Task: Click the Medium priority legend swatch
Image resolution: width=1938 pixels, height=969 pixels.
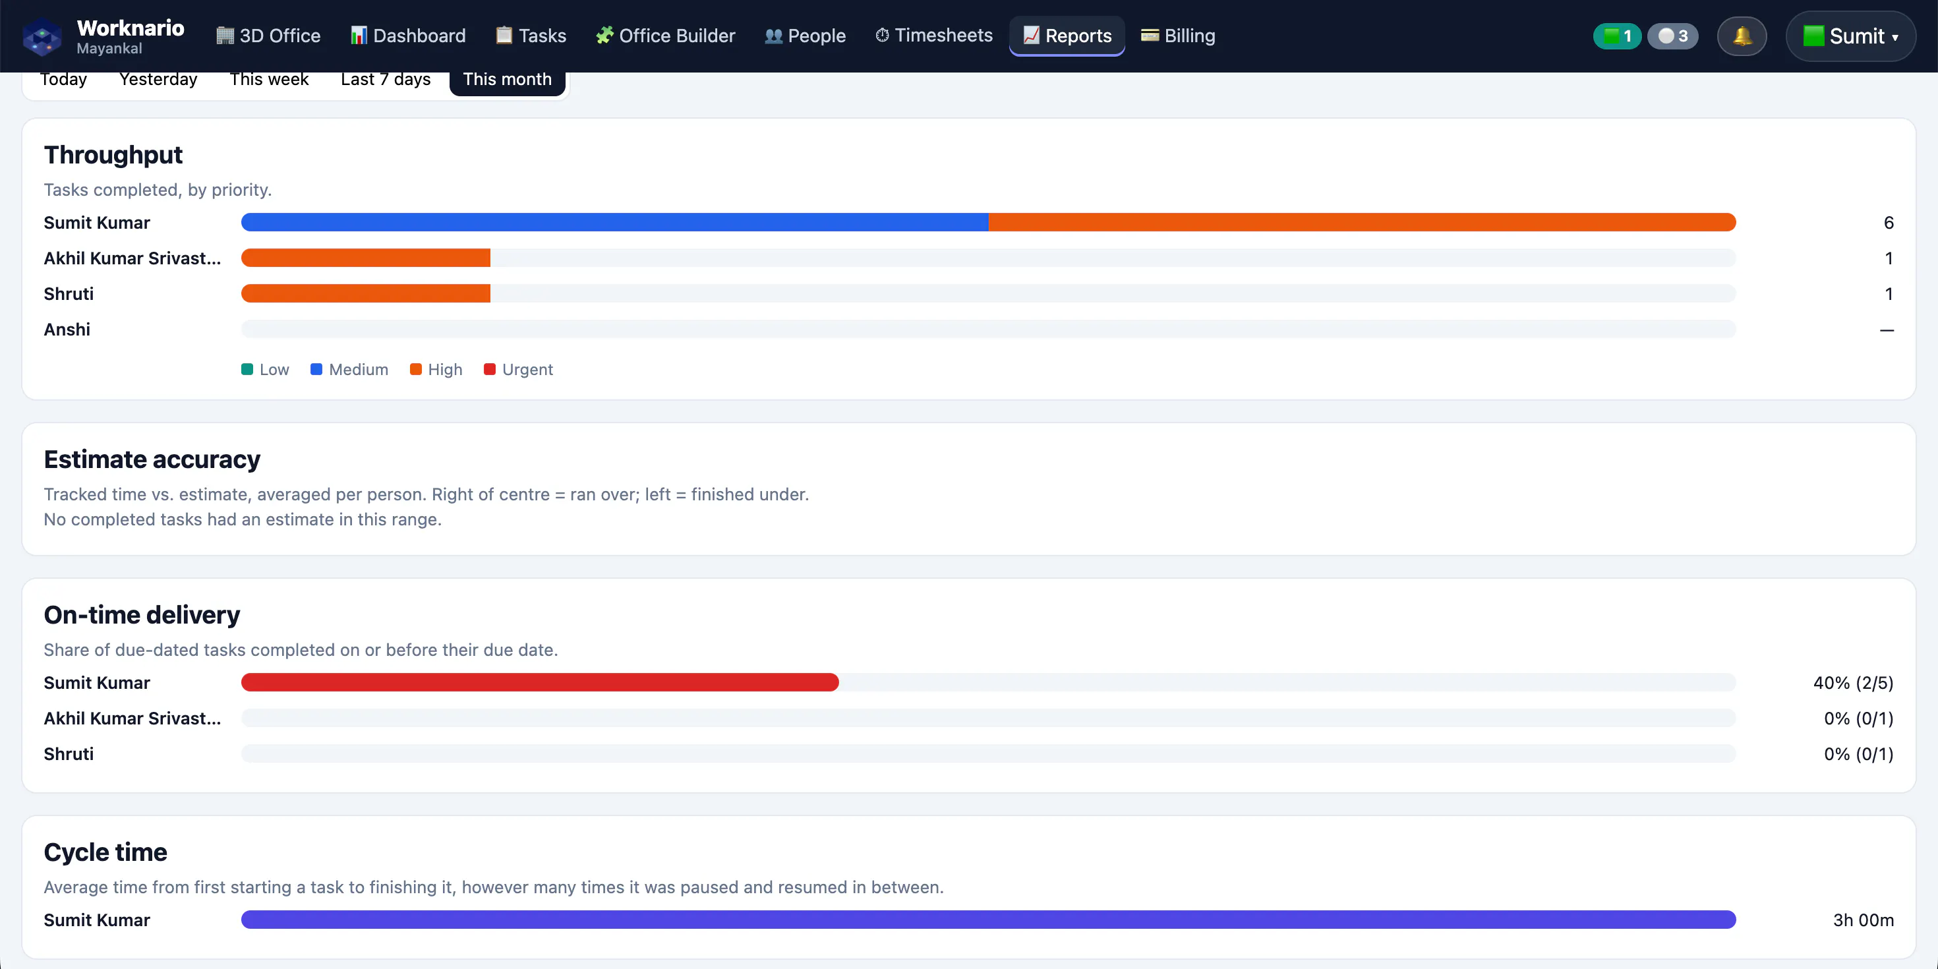Action: click(x=316, y=369)
